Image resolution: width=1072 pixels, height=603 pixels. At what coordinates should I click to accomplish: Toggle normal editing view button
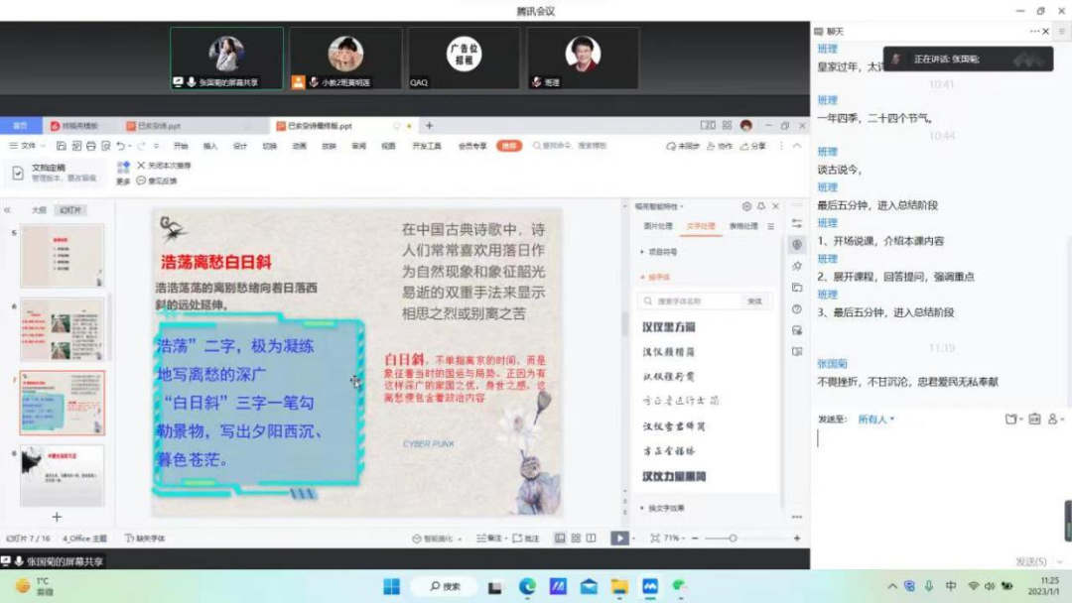pos(559,538)
